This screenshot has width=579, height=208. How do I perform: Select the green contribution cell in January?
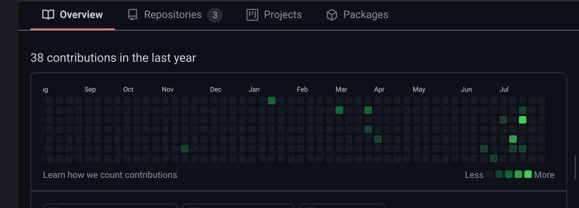tap(271, 100)
